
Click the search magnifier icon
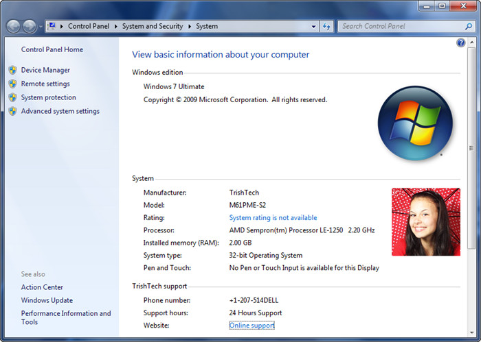(x=469, y=27)
